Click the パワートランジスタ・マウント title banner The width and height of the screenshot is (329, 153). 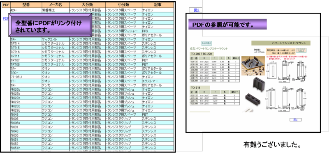click(281, 43)
